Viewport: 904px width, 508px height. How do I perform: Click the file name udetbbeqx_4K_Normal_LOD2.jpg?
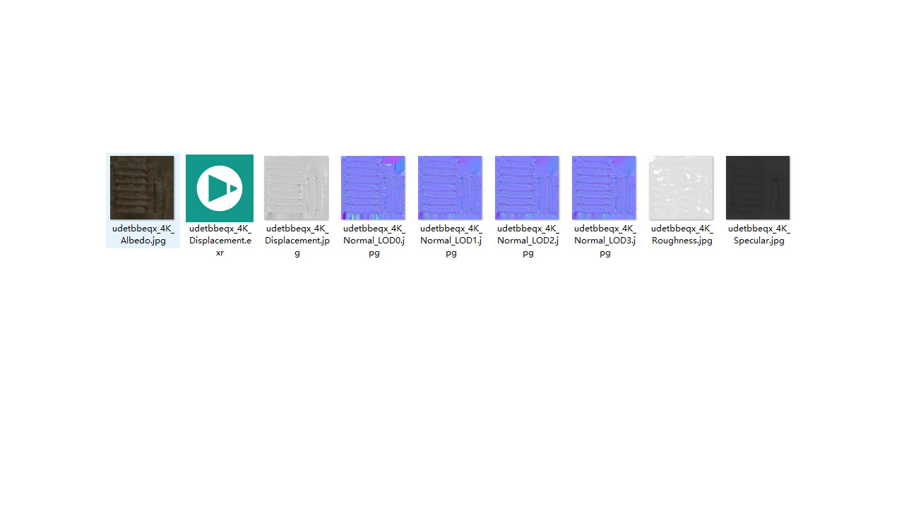[x=528, y=241]
